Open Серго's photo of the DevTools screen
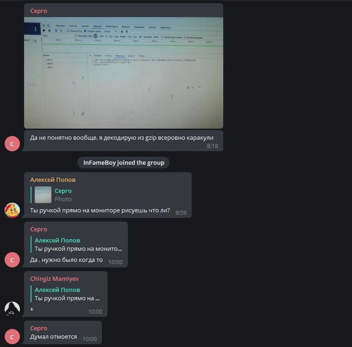Viewport: 352px width, 347px height. 124,73
